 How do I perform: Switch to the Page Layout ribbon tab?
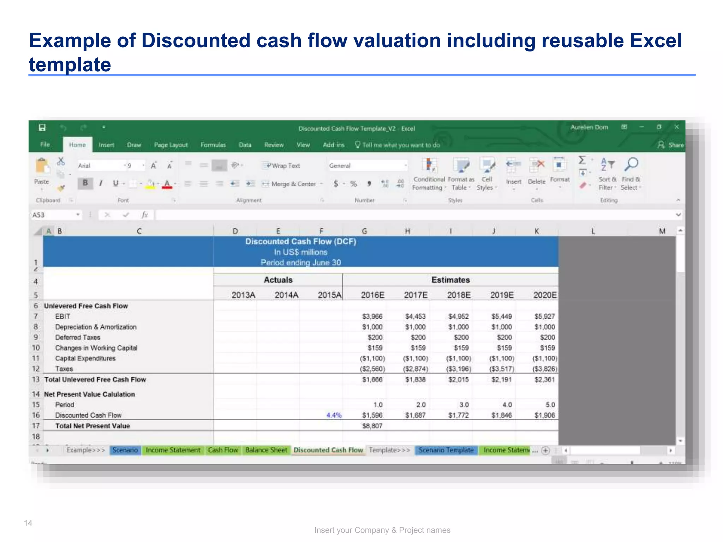(171, 145)
